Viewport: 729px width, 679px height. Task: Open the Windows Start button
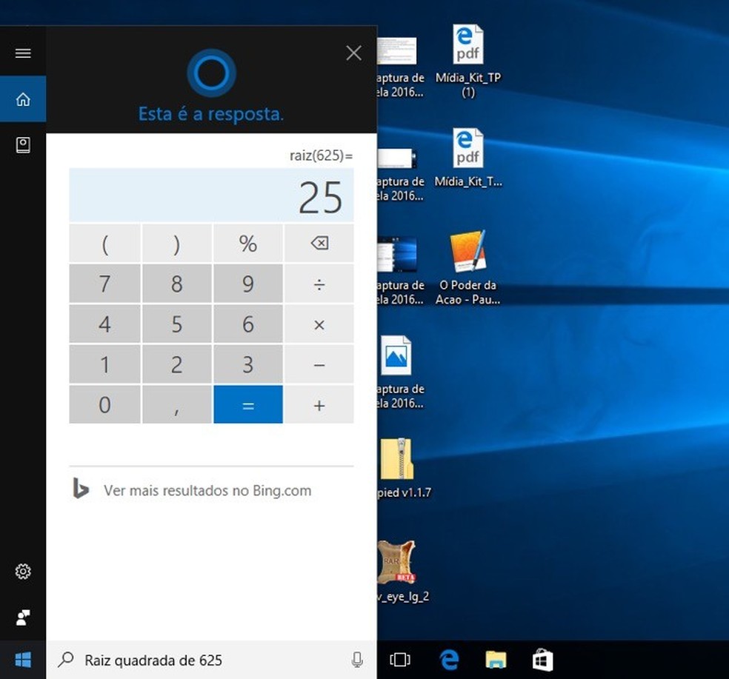coord(23,660)
